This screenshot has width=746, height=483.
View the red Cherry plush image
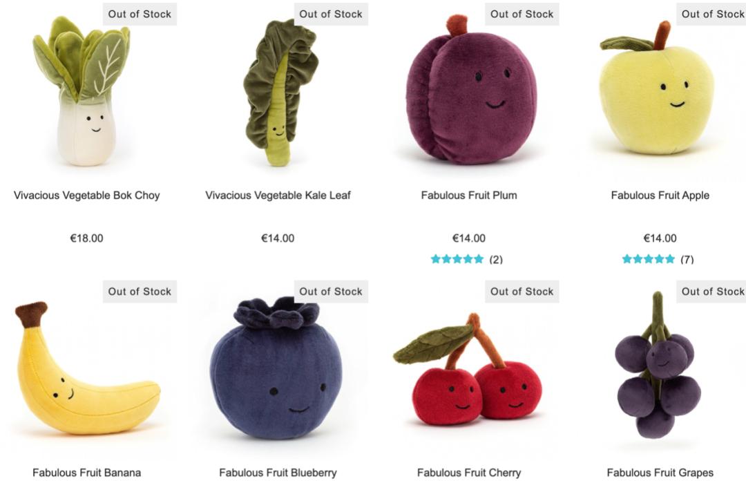point(468,369)
